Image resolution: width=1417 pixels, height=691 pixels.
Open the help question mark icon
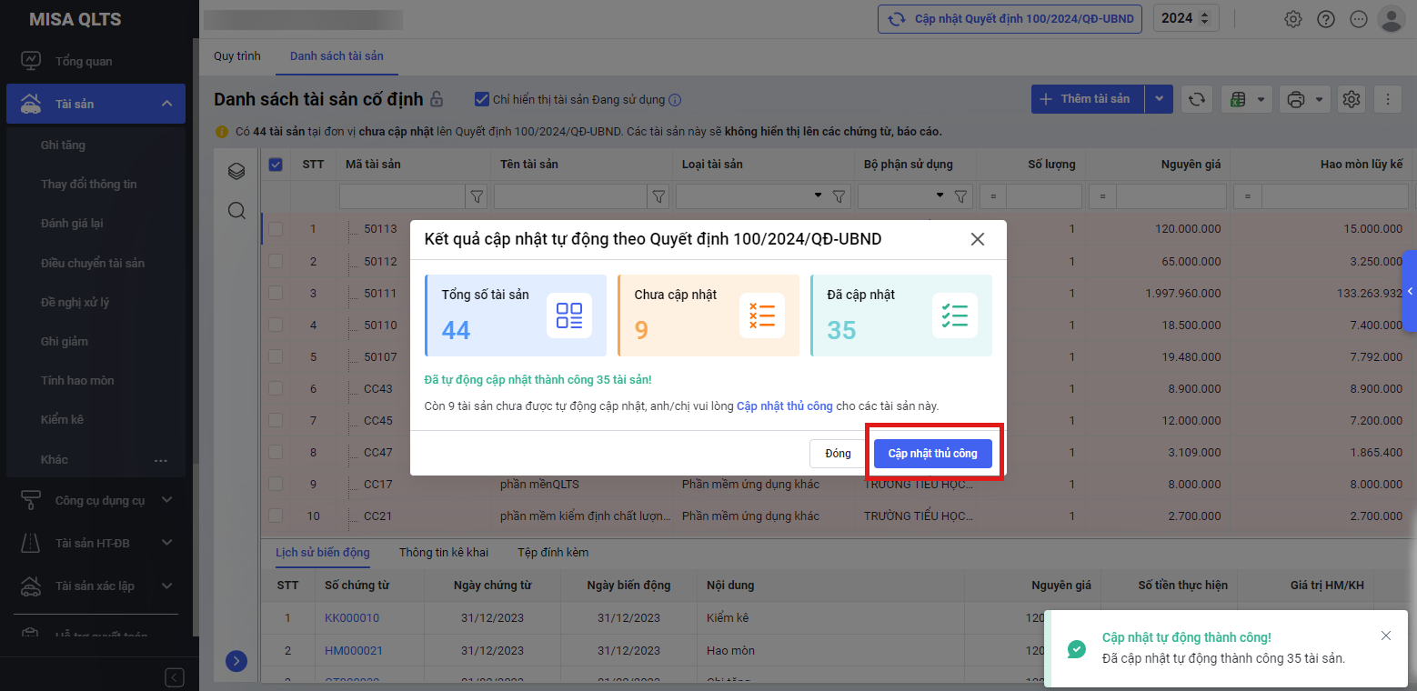coord(1326,19)
